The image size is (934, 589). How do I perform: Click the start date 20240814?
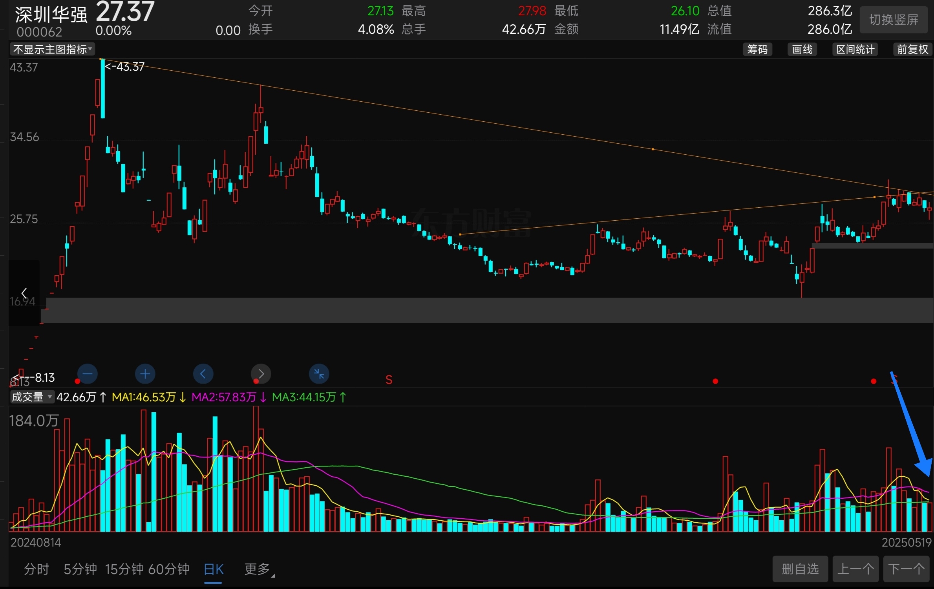[x=36, y=542]
